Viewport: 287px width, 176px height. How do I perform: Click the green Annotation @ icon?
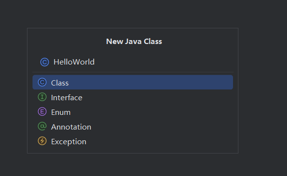click(42, 127)
